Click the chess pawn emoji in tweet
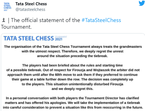 pyautogui.click(x=4, y=20)
